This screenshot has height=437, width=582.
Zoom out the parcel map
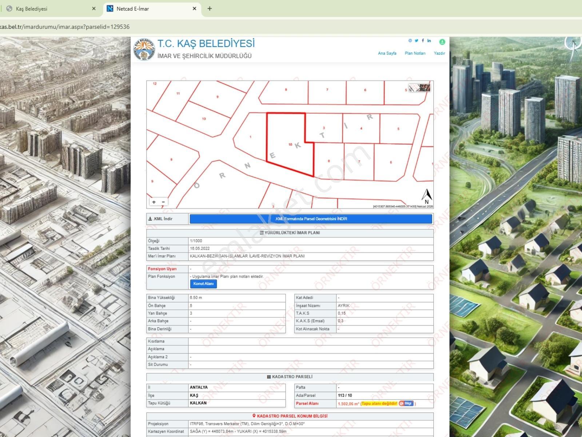pyautogui.click(x=163, y=202)
